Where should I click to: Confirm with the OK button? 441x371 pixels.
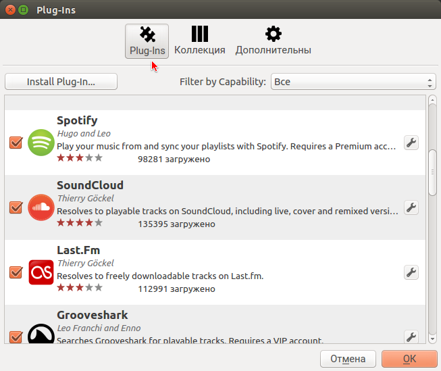pos(409,359)
